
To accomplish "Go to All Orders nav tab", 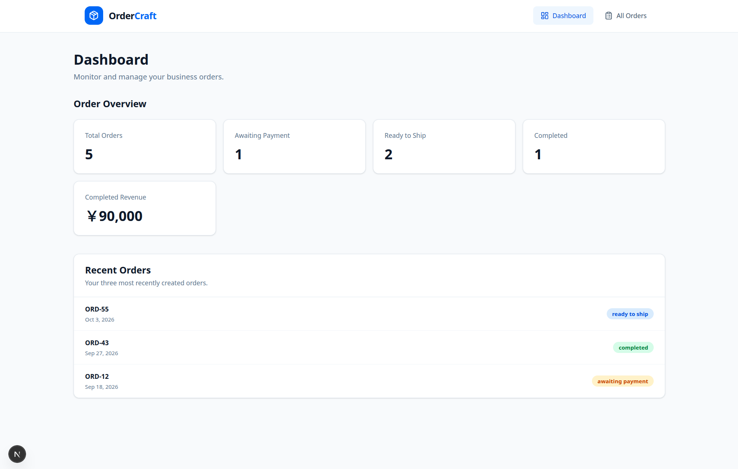I will [x=626, y=16].
